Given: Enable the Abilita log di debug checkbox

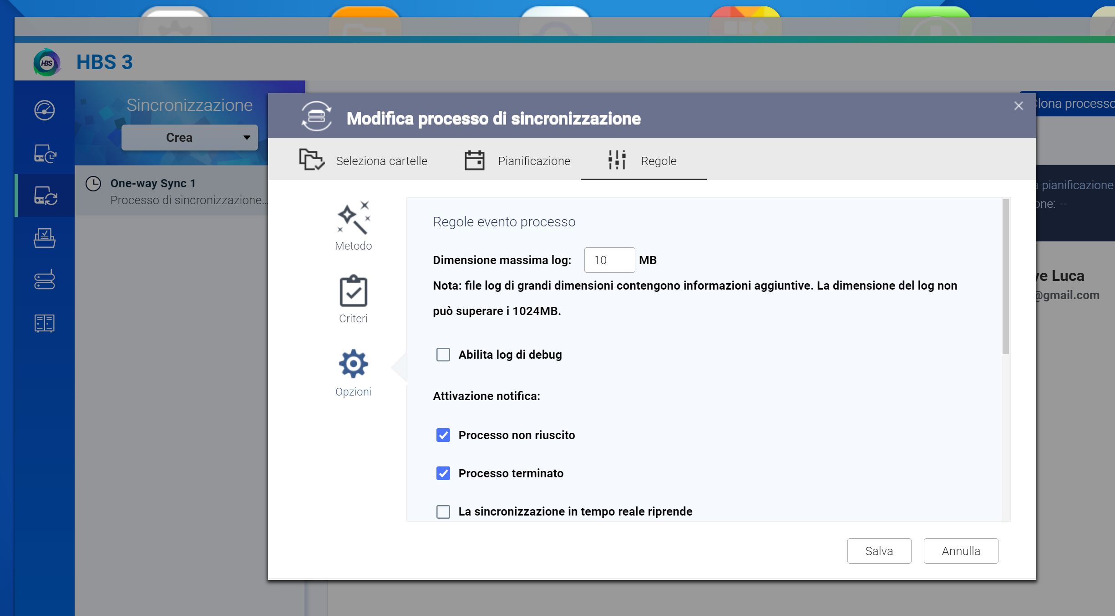Looking at the screenshot, I should tap(443, 355).
